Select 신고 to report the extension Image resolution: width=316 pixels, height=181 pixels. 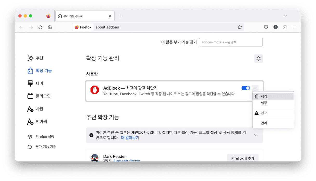pos(273,113)
